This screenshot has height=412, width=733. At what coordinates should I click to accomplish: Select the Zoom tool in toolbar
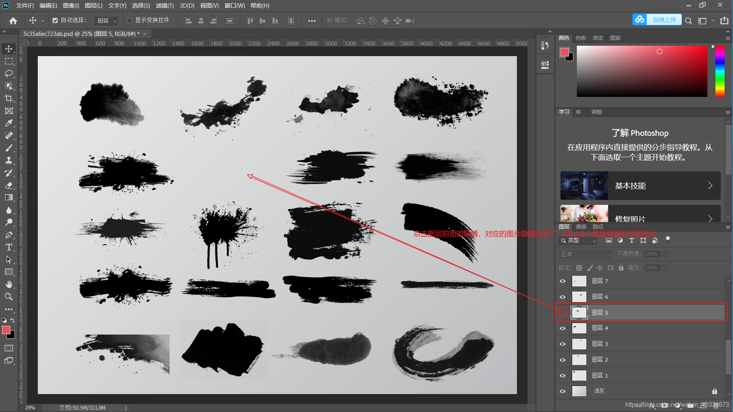point(9,297)
